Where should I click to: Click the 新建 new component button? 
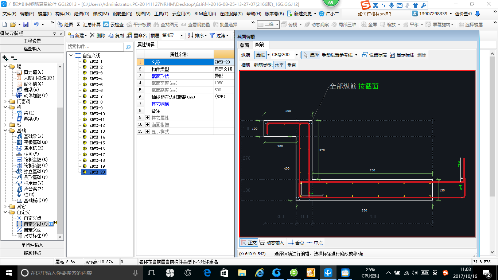point(77,35)
